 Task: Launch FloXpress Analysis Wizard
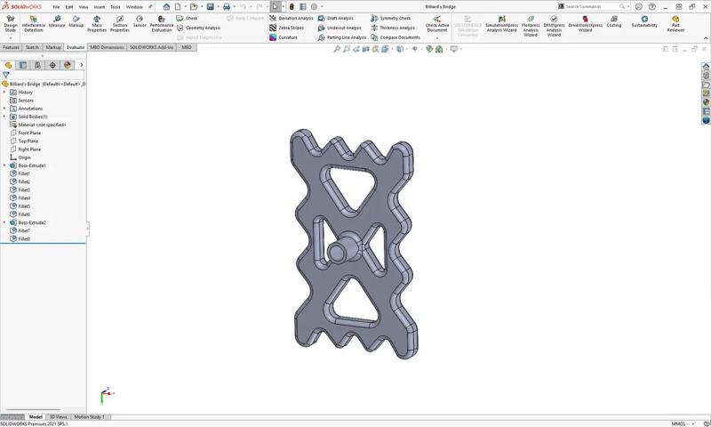pyautogui.click(x=531, y=27)
